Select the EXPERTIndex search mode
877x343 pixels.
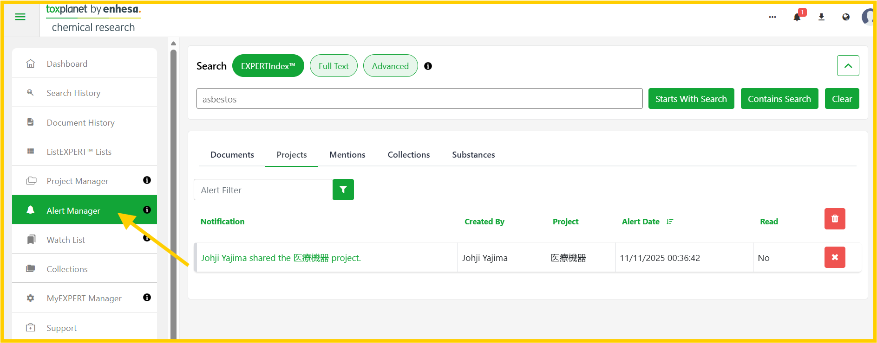click(x=268, y=66)
